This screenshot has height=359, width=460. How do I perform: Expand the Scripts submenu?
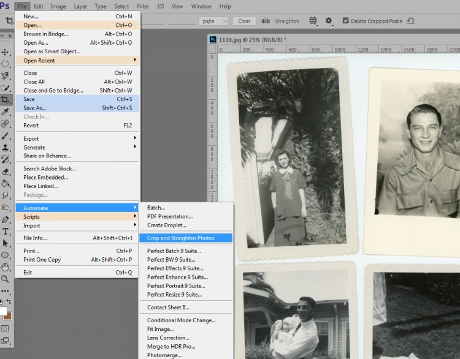(77, 217)
